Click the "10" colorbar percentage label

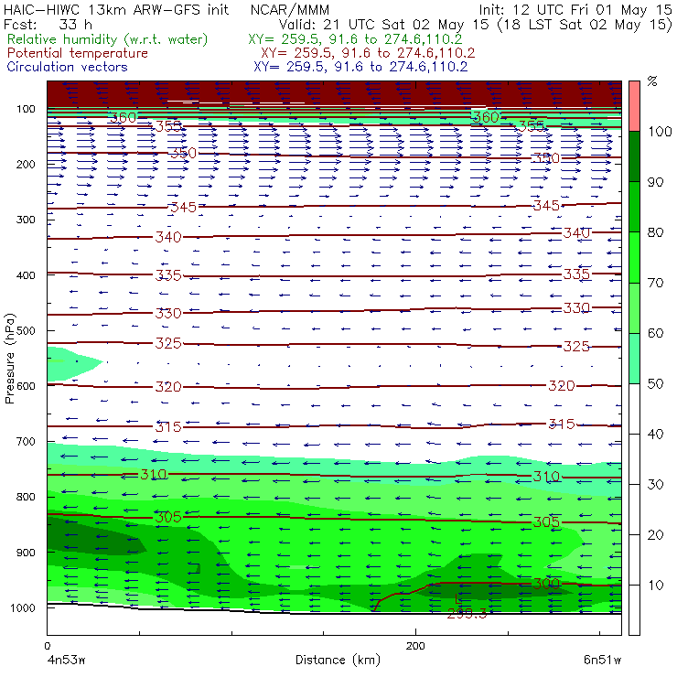[x=655, y=586]
